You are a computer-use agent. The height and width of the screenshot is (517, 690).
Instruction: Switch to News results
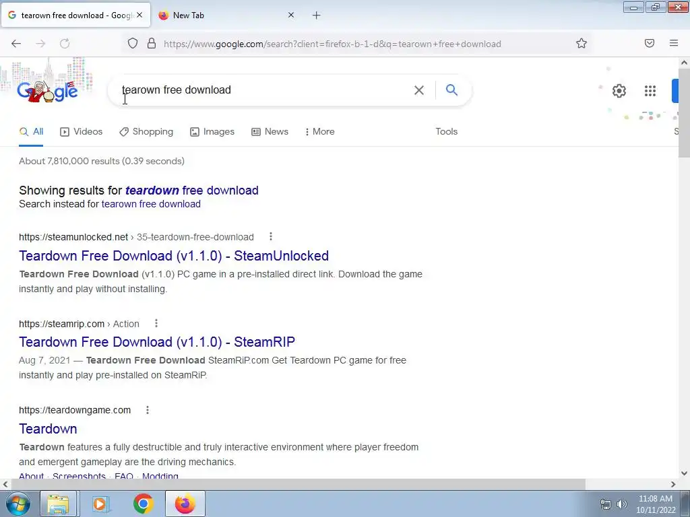(270, 132)
